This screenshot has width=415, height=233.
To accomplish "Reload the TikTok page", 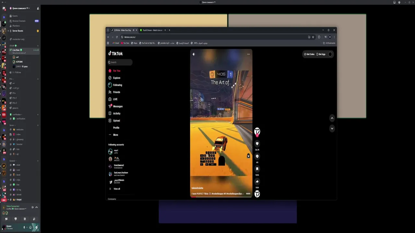I will click(x=117, y=37).
